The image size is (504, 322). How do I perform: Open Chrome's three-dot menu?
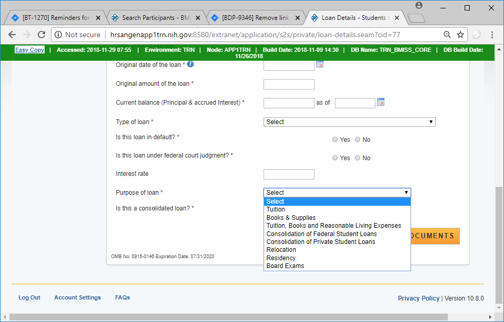point(492,35)
